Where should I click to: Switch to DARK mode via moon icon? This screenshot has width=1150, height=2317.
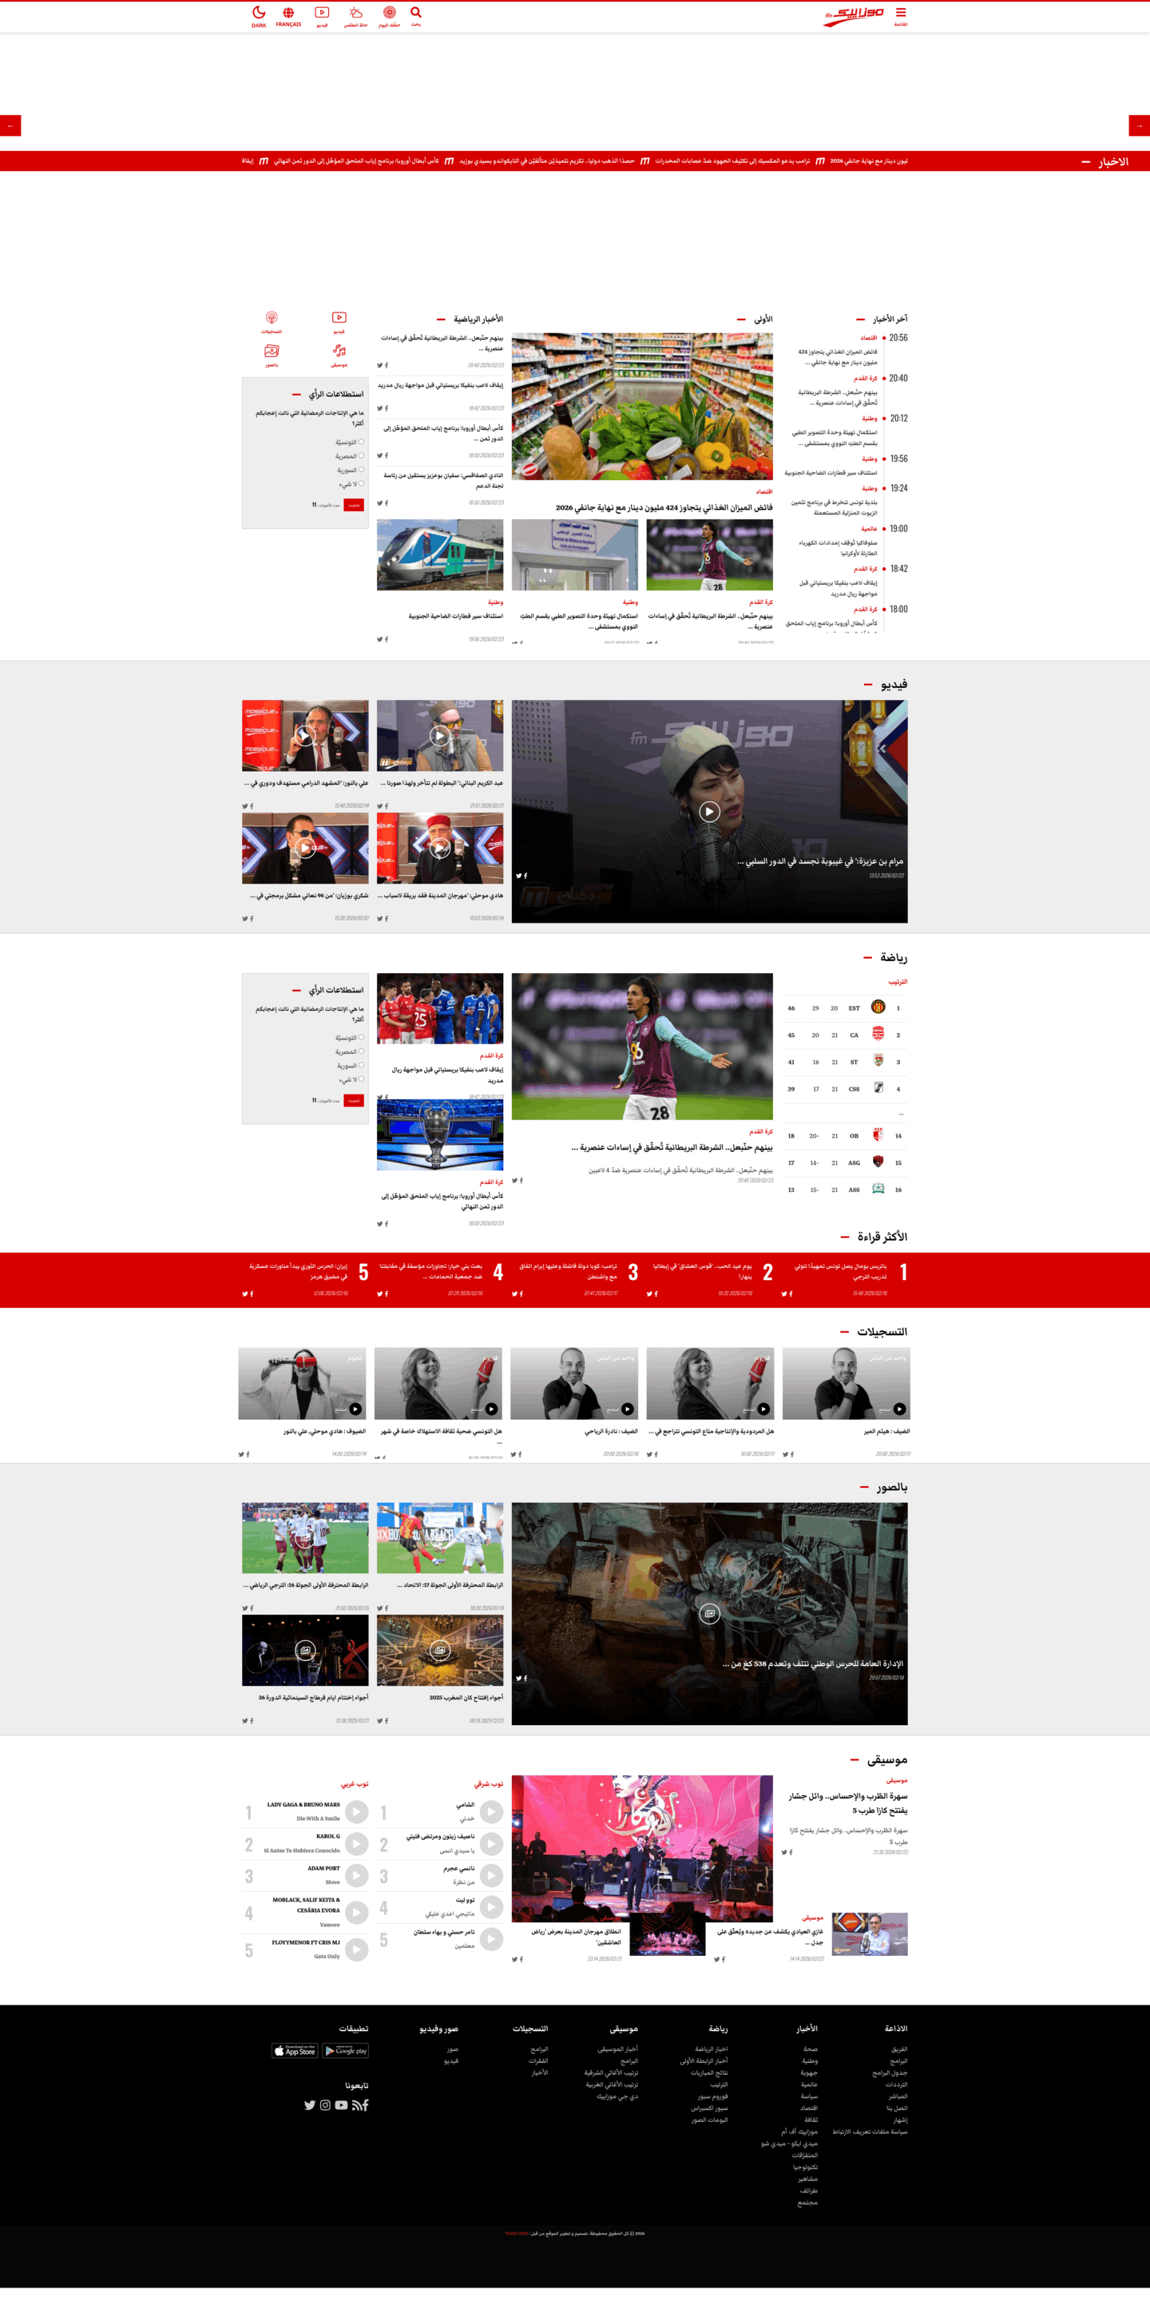[x=259, y=14]
